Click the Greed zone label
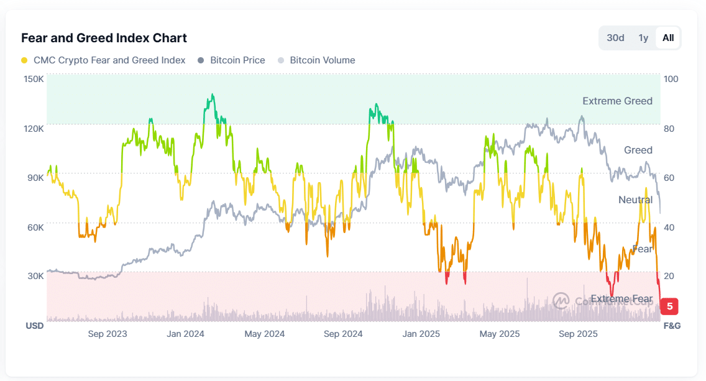This screenshot has width=706, height=381. click(638, 150)
